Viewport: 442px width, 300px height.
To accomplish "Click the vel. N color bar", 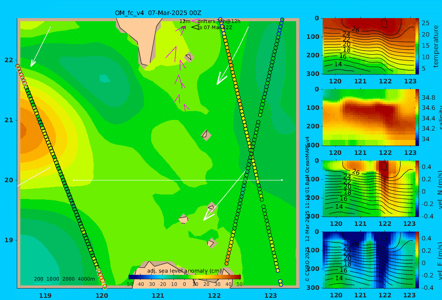I will (x=417, y=188).
